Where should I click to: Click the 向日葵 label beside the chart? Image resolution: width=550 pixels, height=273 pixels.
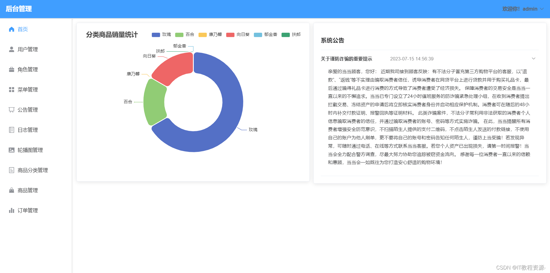pos(150,56)
